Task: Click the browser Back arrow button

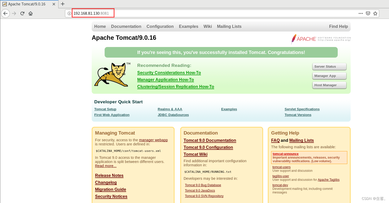Action: (5, 13)
